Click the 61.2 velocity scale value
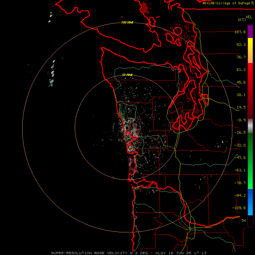255x255 pixels. [x=241, y=70]
